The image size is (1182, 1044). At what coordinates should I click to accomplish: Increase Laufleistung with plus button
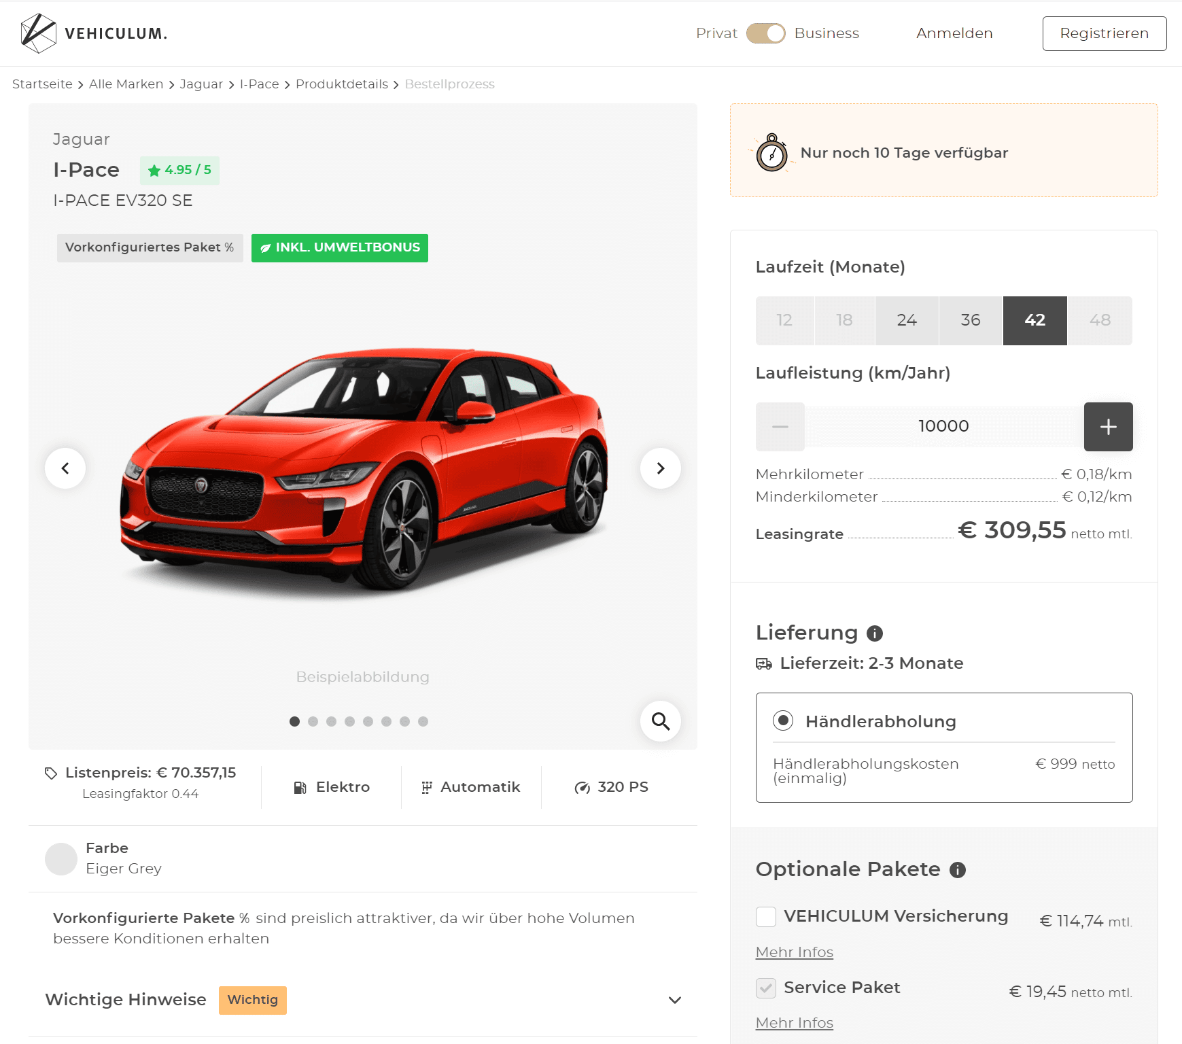click(x=1109, y=427)
